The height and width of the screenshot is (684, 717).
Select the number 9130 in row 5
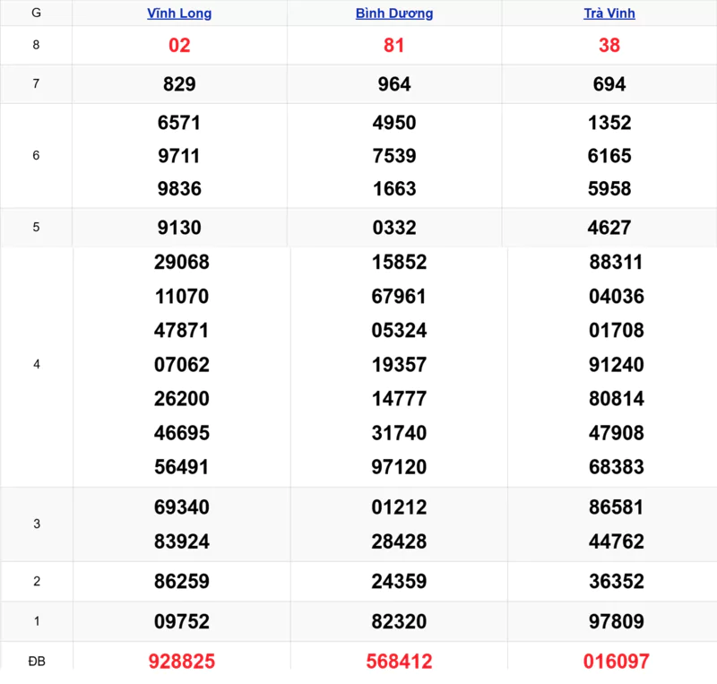click(x=179, y=228)
